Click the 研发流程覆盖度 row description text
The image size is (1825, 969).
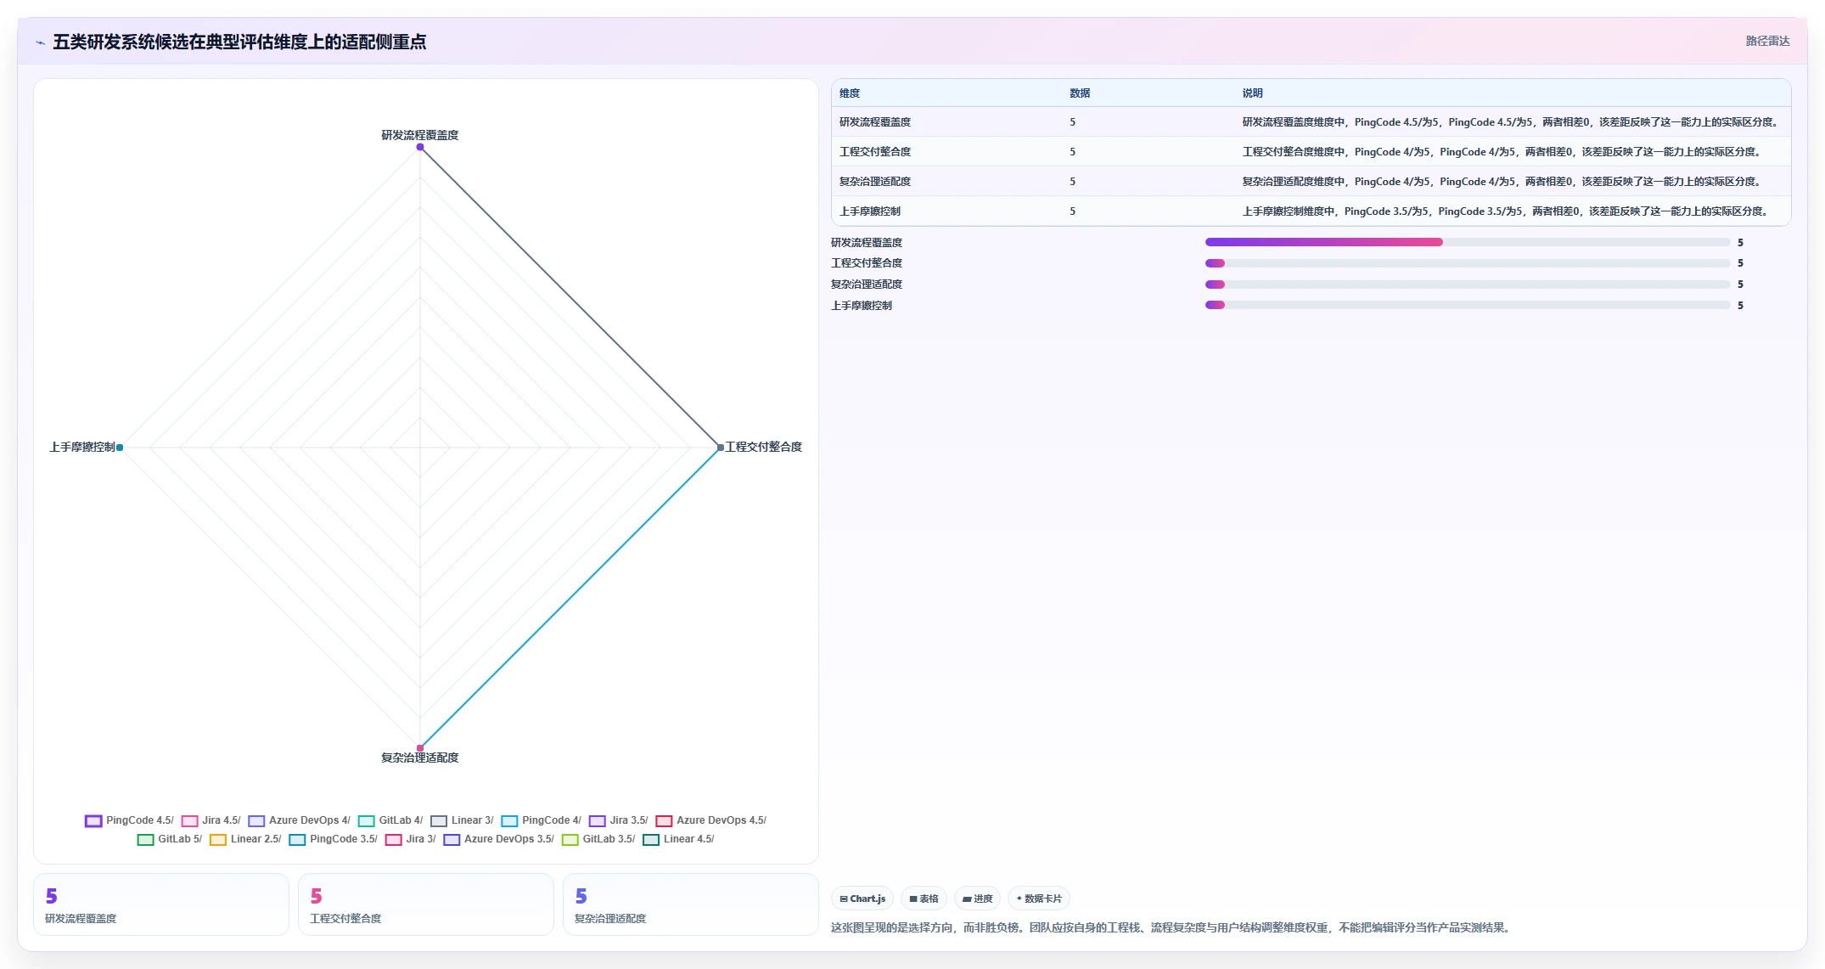1511,122
